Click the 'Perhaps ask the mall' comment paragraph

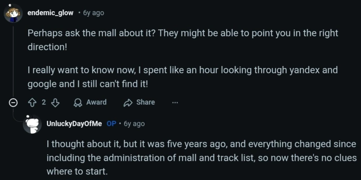point(182,40)
